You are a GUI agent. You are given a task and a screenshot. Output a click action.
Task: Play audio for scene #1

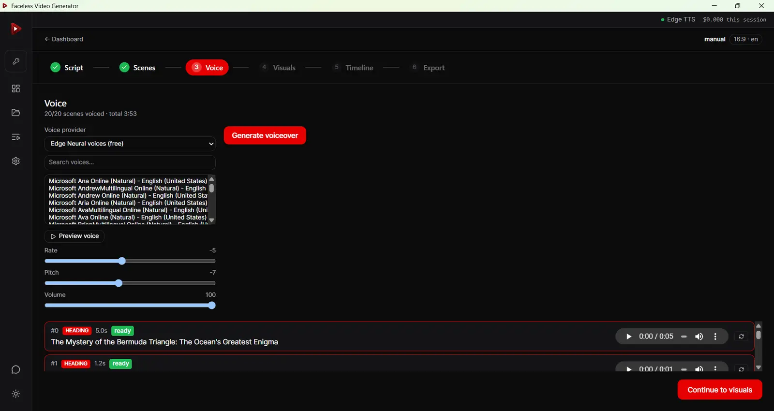pyautogui.click(x=628, y=369)
